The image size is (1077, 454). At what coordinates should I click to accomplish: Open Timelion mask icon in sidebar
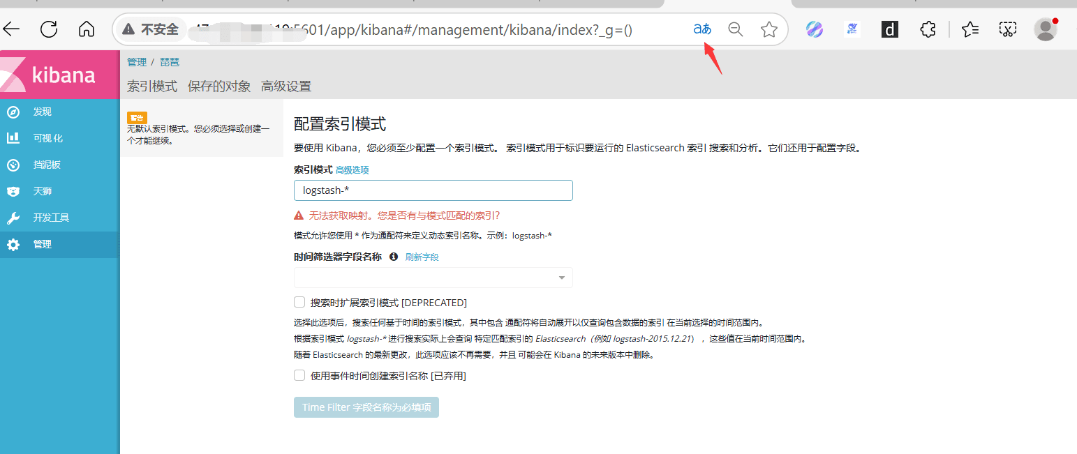point(13,191)
